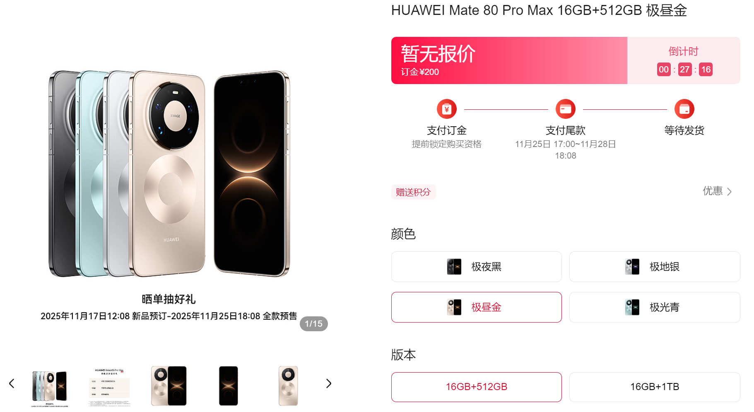Choose the 16GB+1TB version
Screen dimensions: 754x412
coord(655,387)
